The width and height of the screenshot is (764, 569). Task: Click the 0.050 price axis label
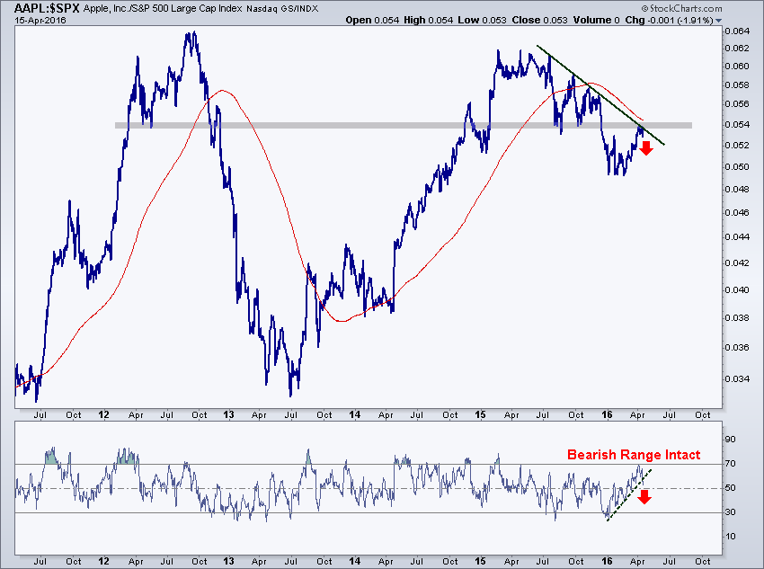[738, 166]
